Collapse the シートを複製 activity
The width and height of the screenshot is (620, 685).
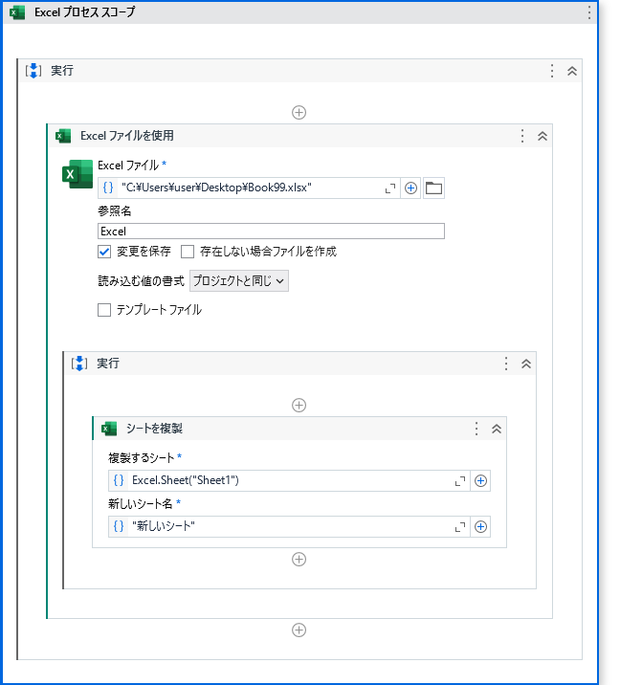(x=497, y=429)
